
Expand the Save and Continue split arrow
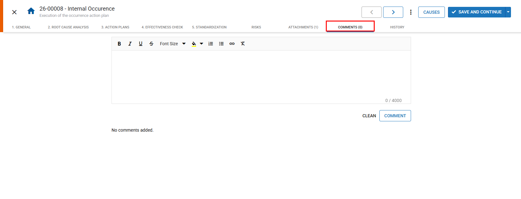point(508,12)
